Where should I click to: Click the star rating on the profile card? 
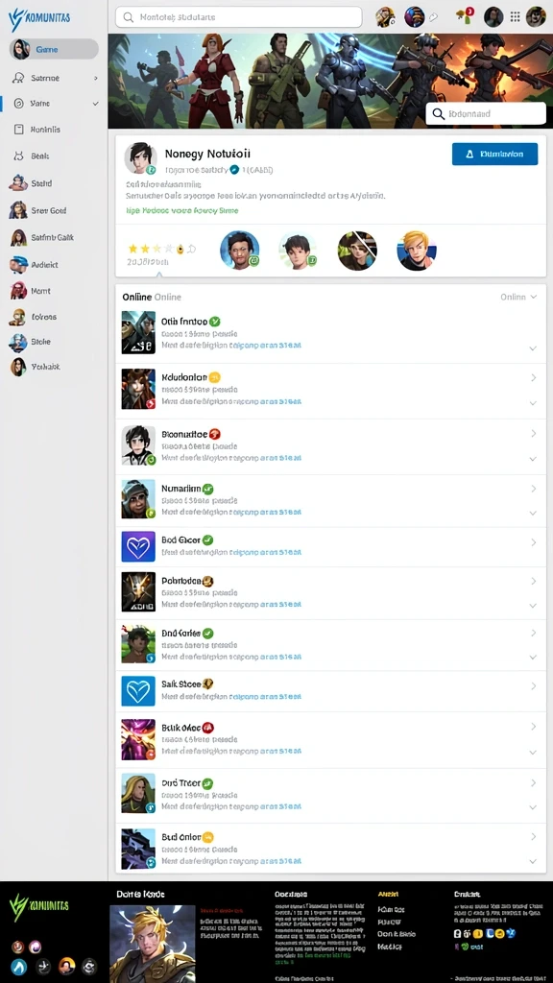(x=161, y=249)
